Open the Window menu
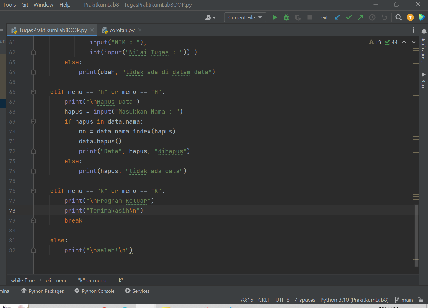 tap(43, 5)
